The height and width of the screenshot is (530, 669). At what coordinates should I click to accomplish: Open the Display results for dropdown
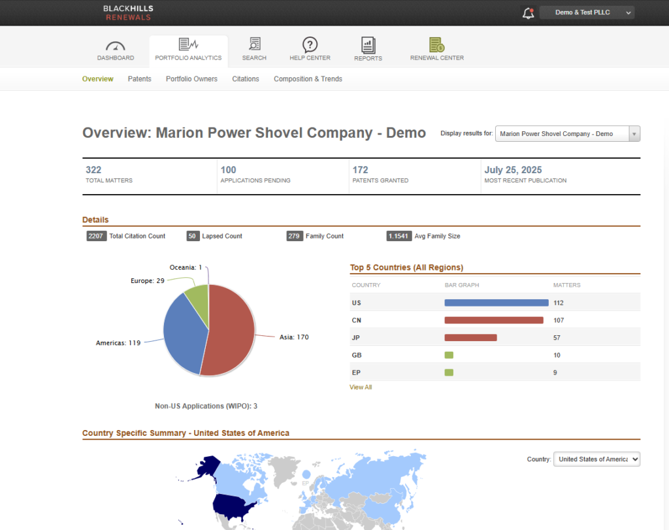click(567, 133)
